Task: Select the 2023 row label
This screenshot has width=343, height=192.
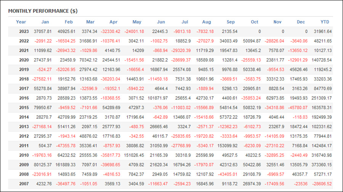Action: pyautogui.click(x=24, y=31)
